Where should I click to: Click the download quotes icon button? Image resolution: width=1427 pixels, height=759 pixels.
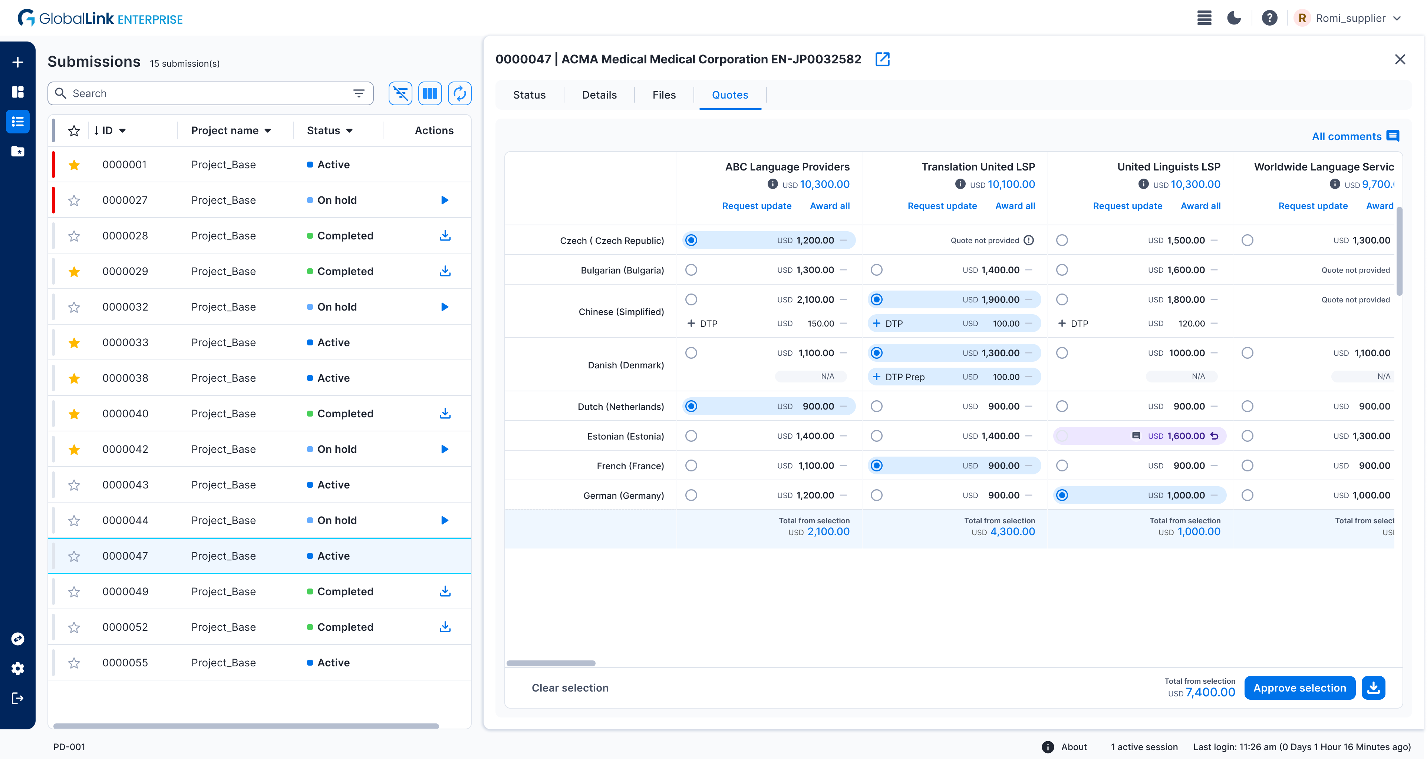pyautogui.click(x=1373, y=687)
